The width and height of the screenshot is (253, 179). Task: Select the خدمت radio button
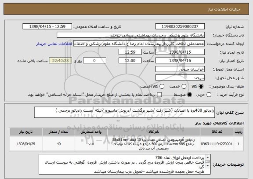tap(184, 87)
